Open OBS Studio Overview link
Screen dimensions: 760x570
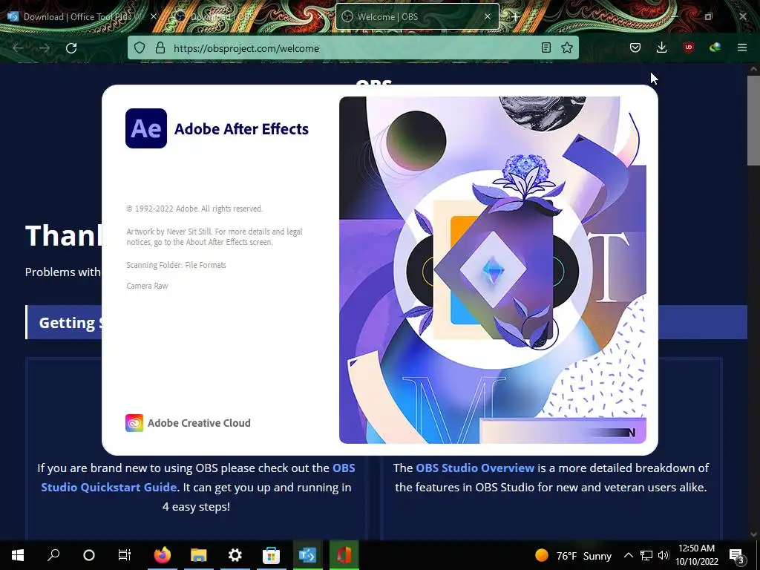[475, 468]
